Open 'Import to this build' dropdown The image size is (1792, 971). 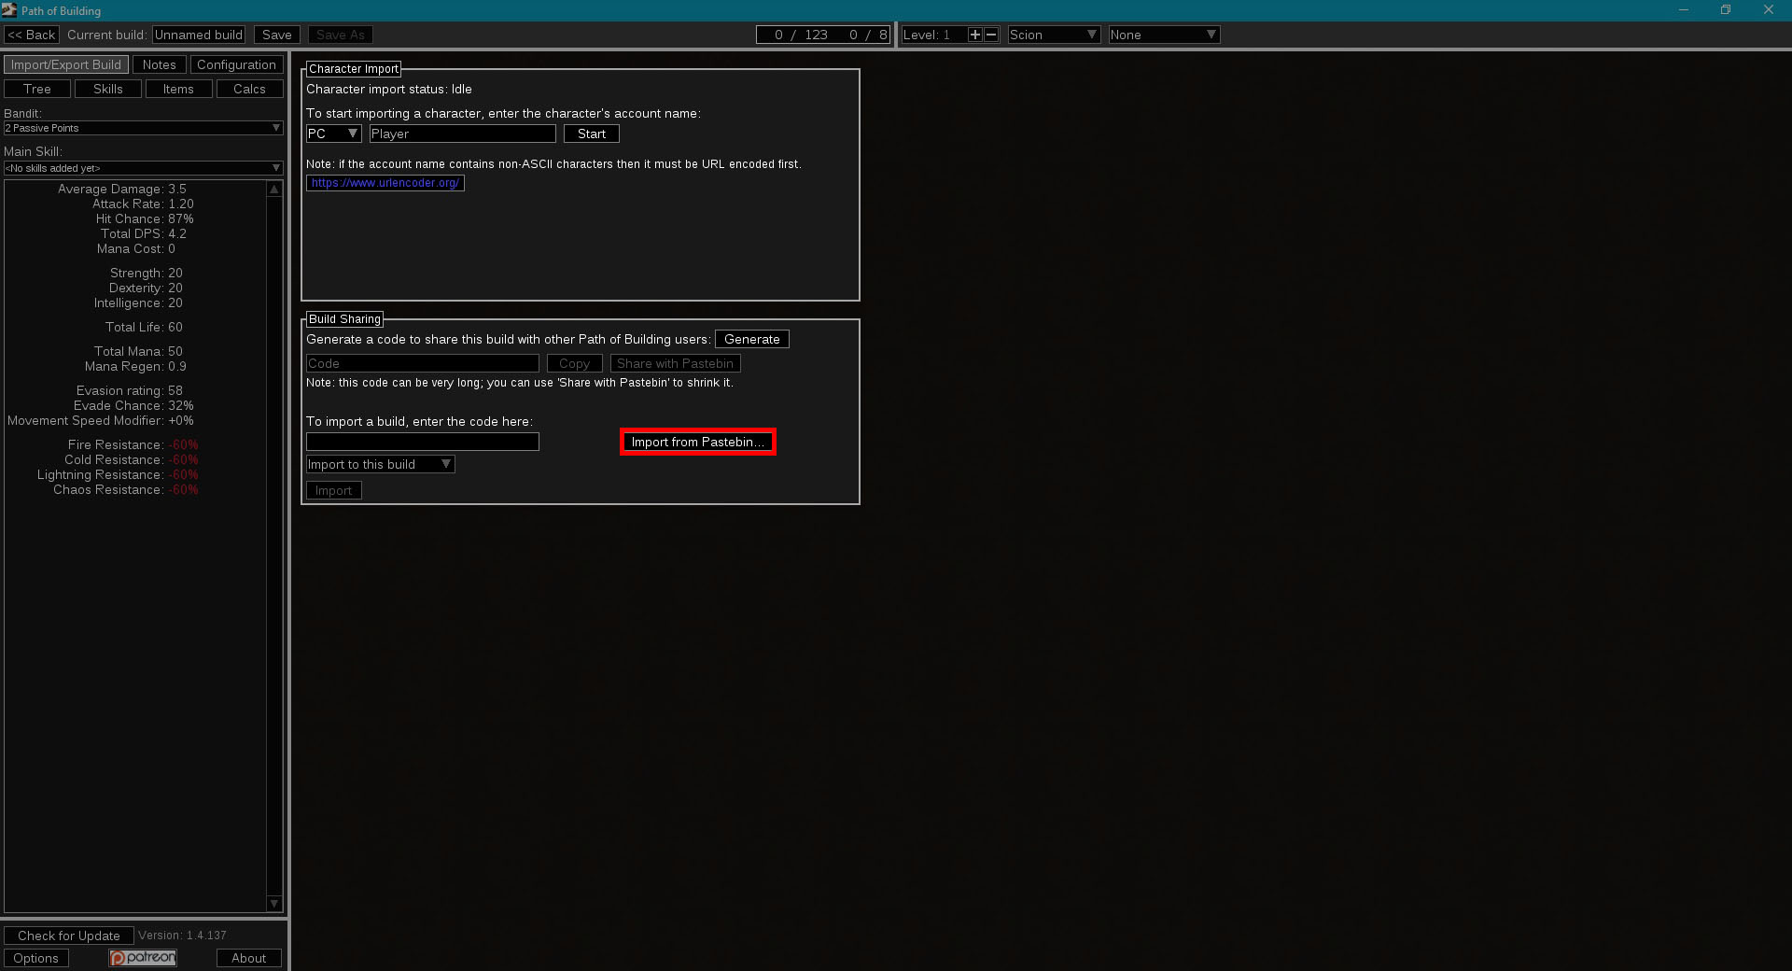(x=380, y=464)
